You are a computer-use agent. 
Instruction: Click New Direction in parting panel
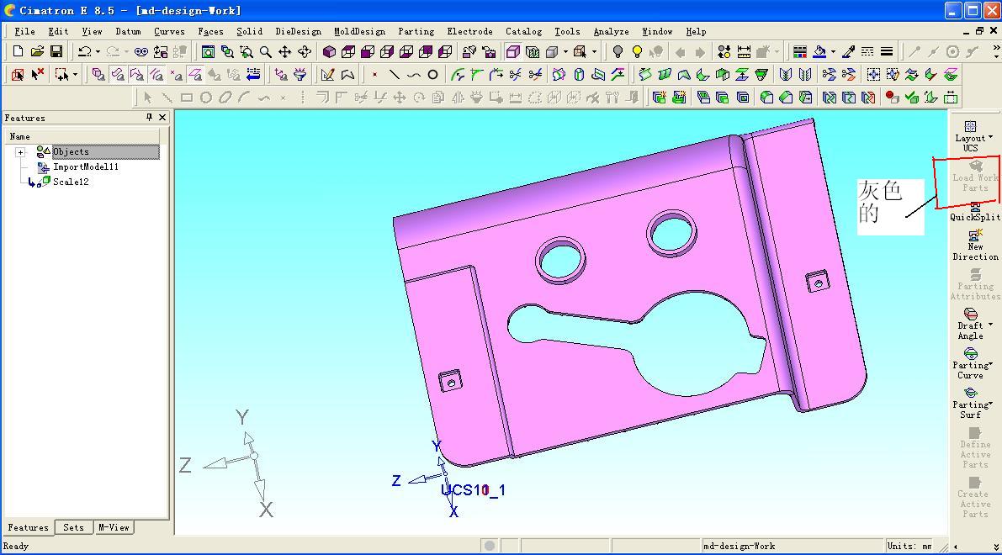coord(975,246)
